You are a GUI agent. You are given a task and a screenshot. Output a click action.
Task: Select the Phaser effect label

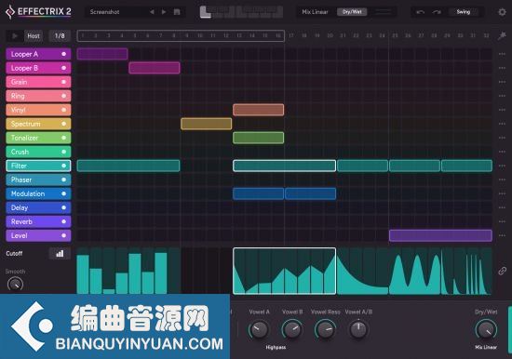21,179
